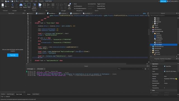Open the All Messages filter dropdown
The height and width of the screenshot is (101, 179).
coord(31,69)
